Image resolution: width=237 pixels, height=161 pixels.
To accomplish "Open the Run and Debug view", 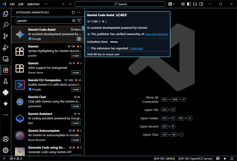I will tap(6, 48).
